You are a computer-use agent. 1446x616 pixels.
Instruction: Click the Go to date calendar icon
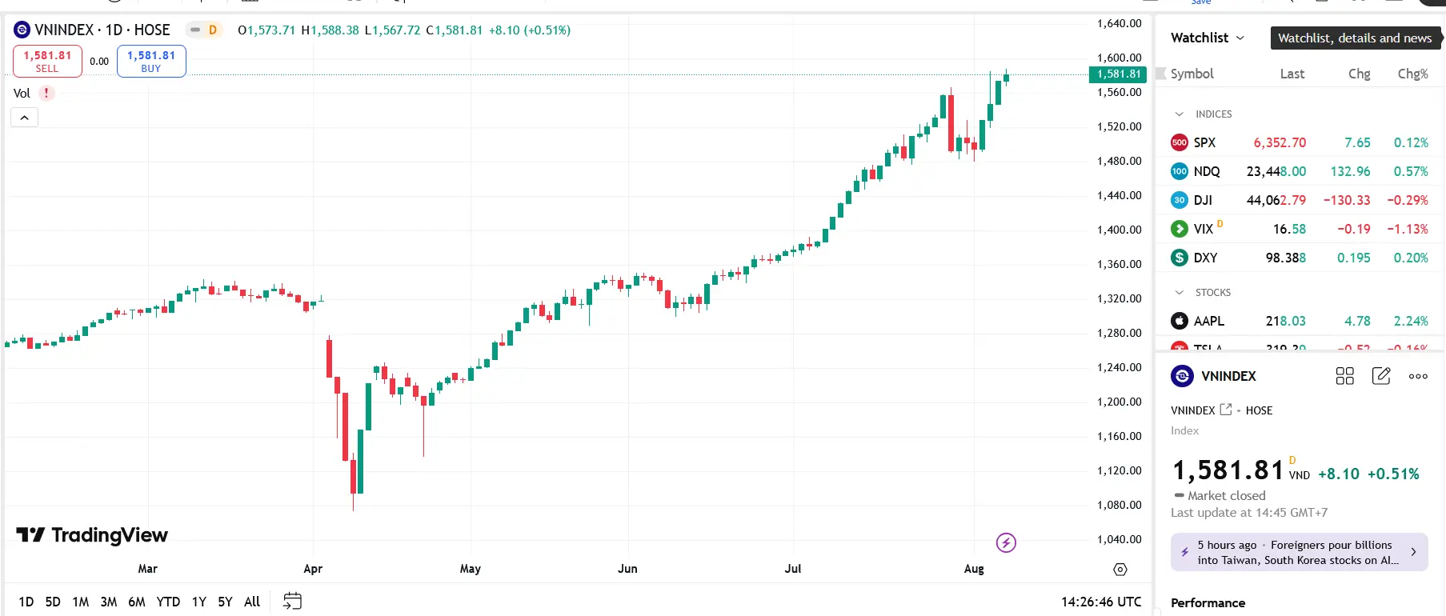coord(292,602)
